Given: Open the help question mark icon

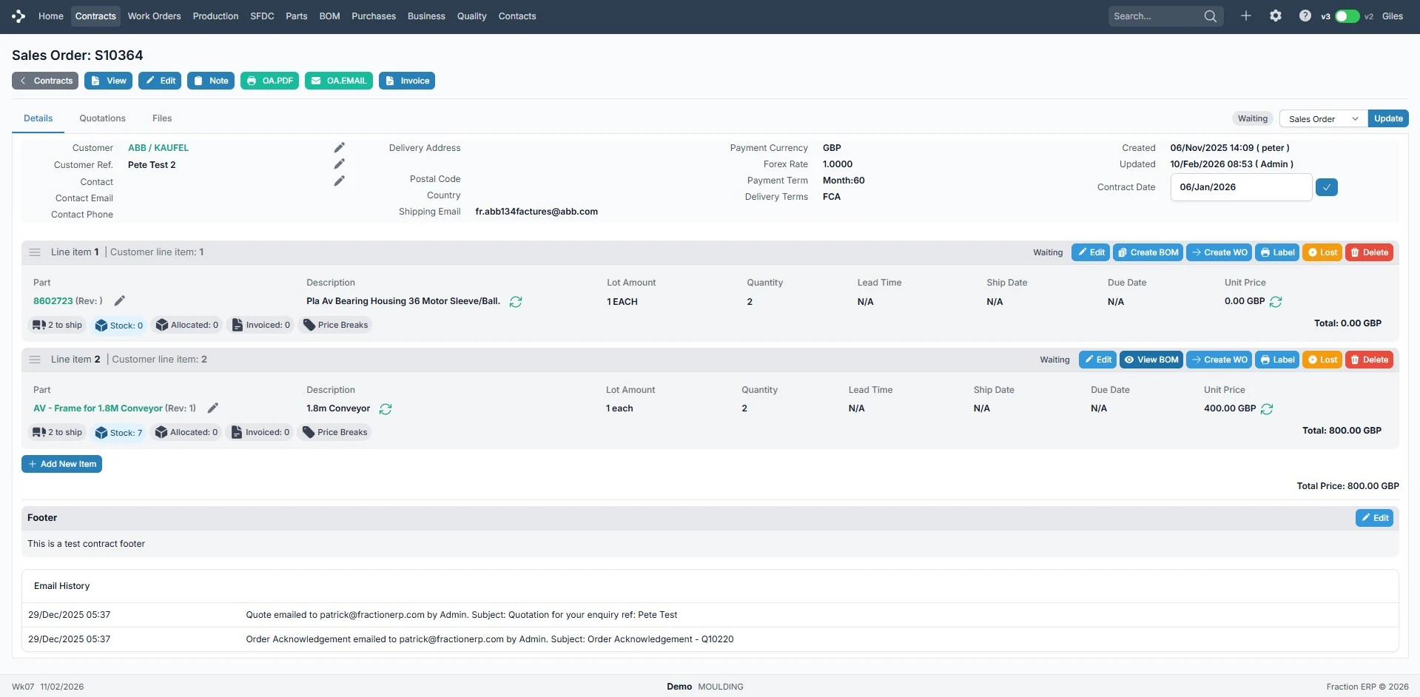Looking at the screenshot, I should point(1305,16).
